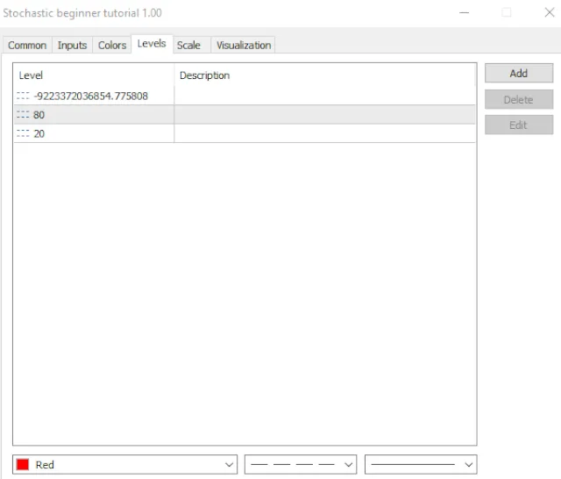Open the Visualization tab
The image size is (561, 479).
click(244, 46)
